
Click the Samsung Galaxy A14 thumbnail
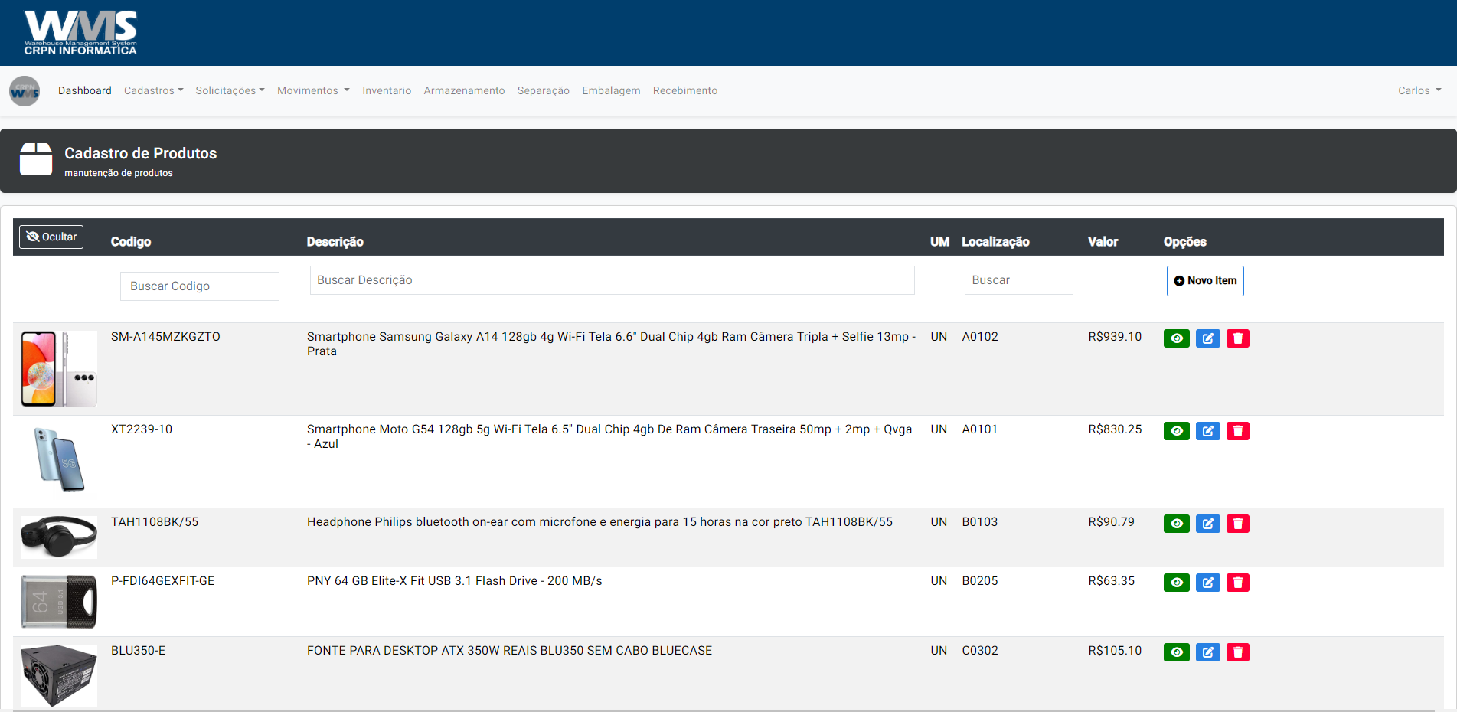pos(59,368)
